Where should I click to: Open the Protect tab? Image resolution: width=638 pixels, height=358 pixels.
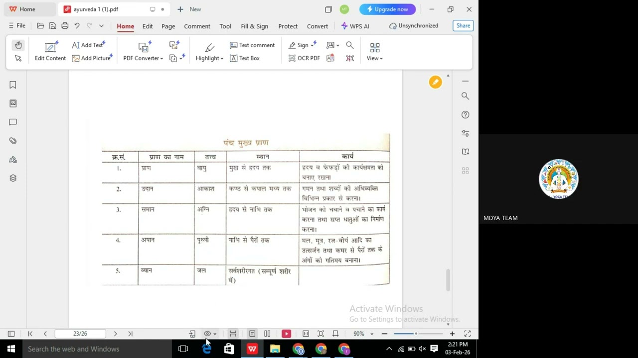(x=288, y=26)
